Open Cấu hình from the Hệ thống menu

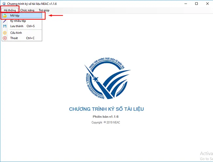click(x=16, y=33)
